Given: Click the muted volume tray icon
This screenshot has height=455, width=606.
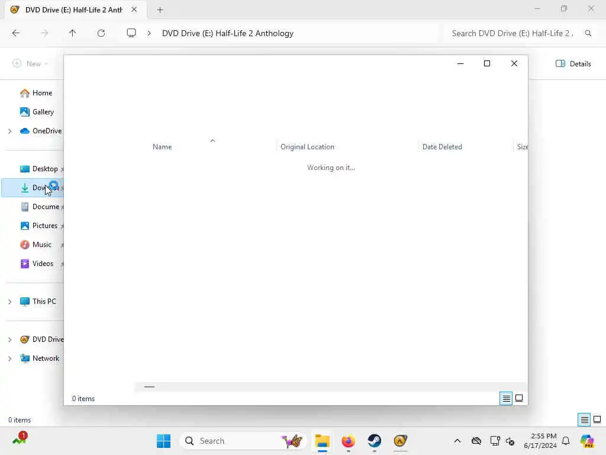Looking at the screenshot, I should tap(510, 441).
